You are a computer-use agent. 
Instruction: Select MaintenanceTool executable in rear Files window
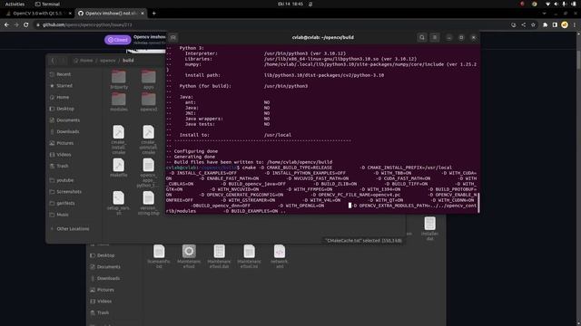[x=189, y=256]
